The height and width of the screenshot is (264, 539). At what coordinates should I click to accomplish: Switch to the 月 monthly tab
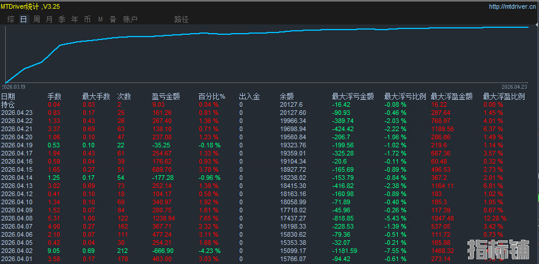click(49, 19)
